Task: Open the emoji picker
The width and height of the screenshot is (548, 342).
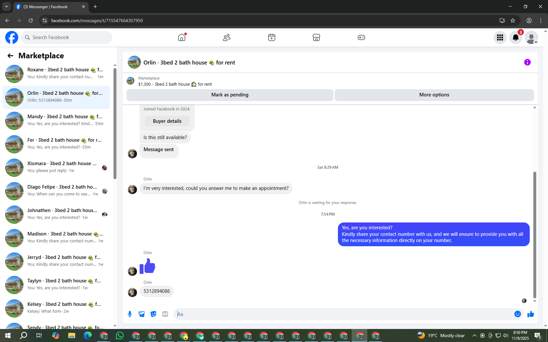Action: coord(518,314)
